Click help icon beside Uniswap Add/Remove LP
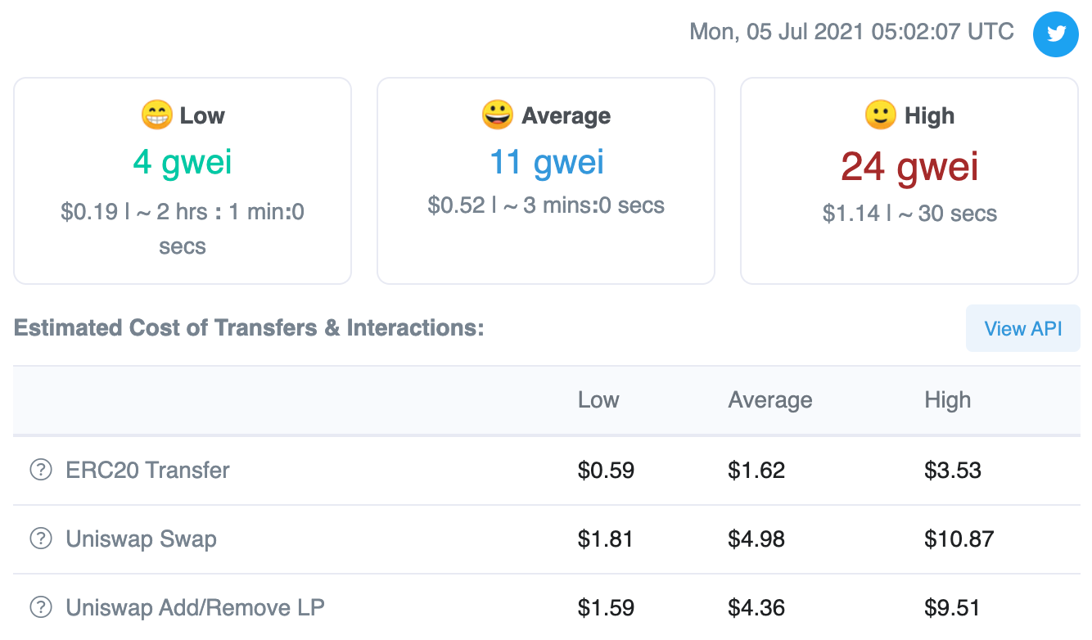 tap(41, 608)
